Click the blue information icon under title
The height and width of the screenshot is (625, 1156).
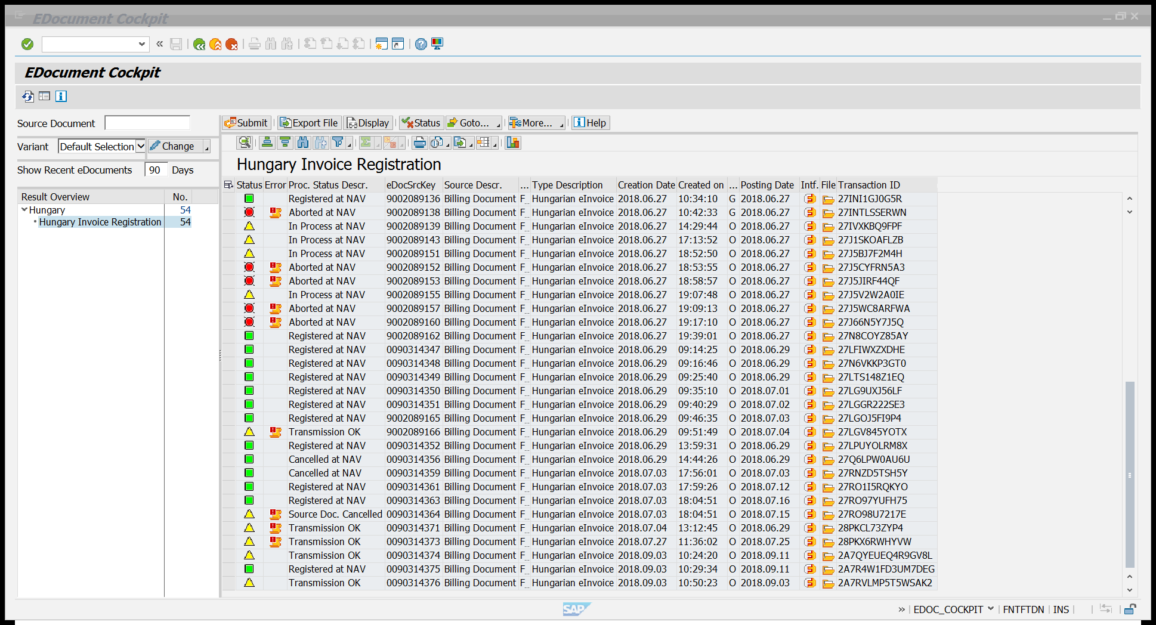(x=61, y=97)
